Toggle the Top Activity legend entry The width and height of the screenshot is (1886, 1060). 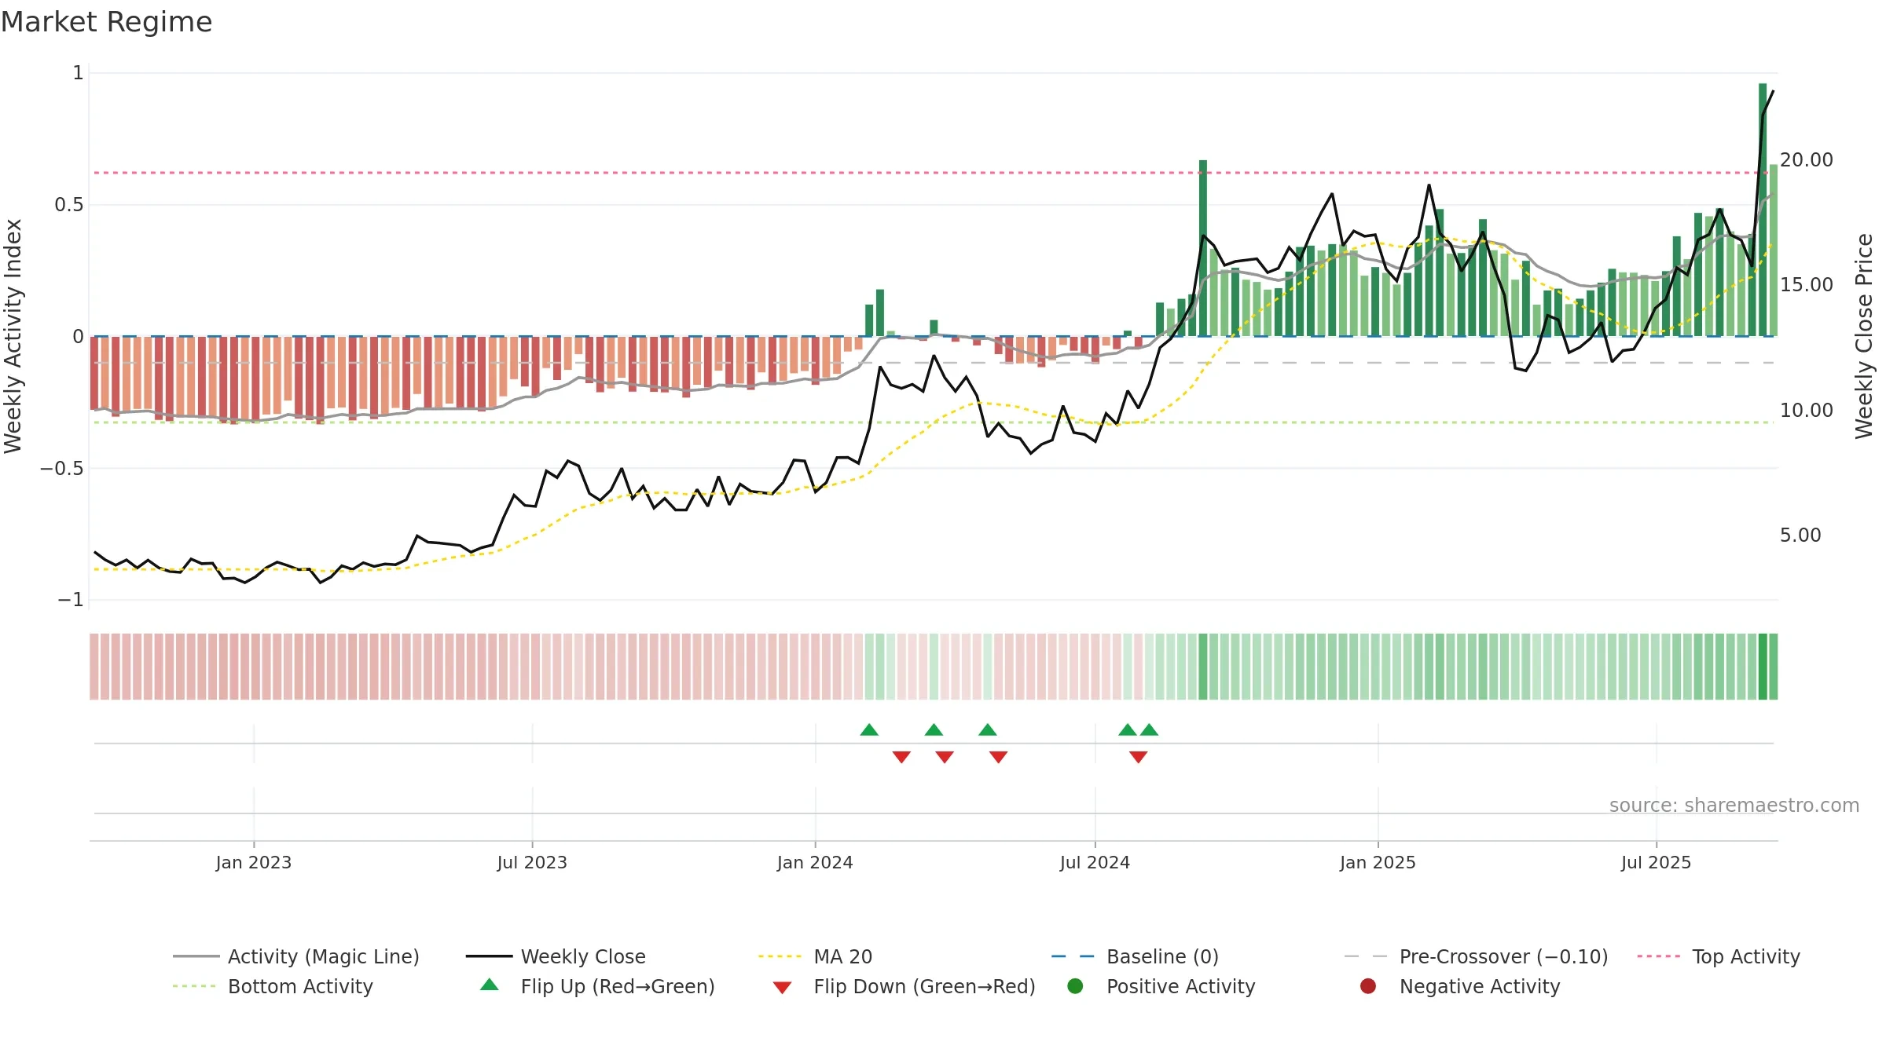(1719, 956)
